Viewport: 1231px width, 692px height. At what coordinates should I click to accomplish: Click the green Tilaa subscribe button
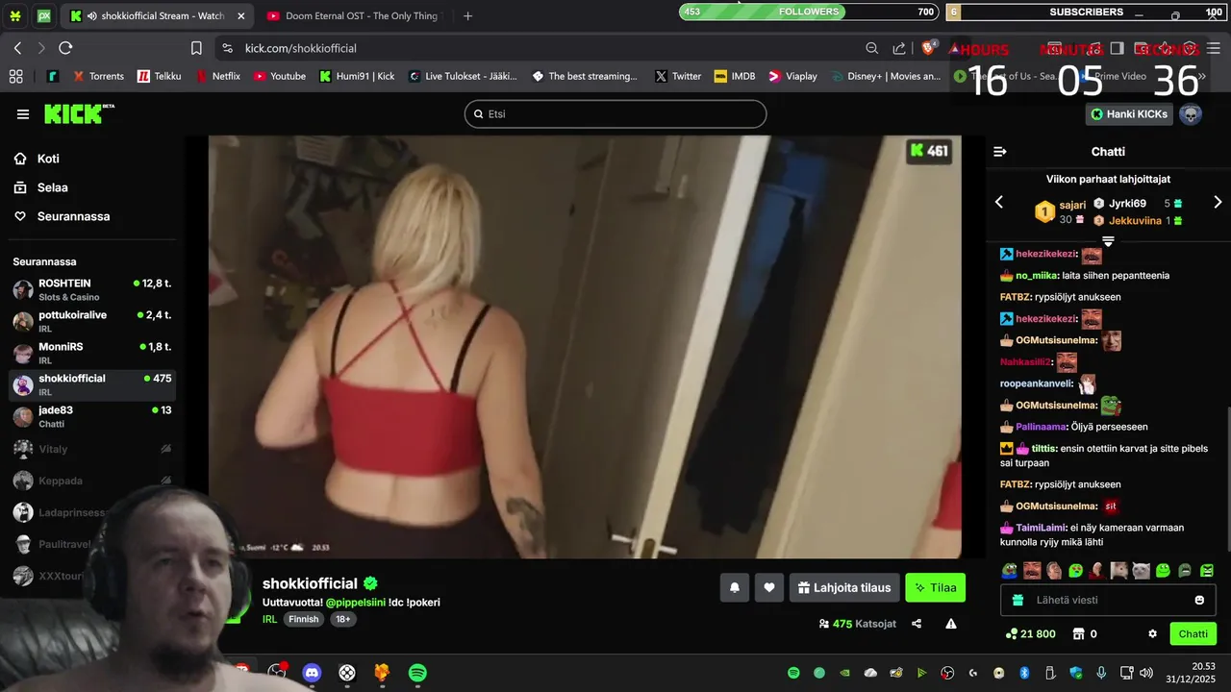point(935,587)
